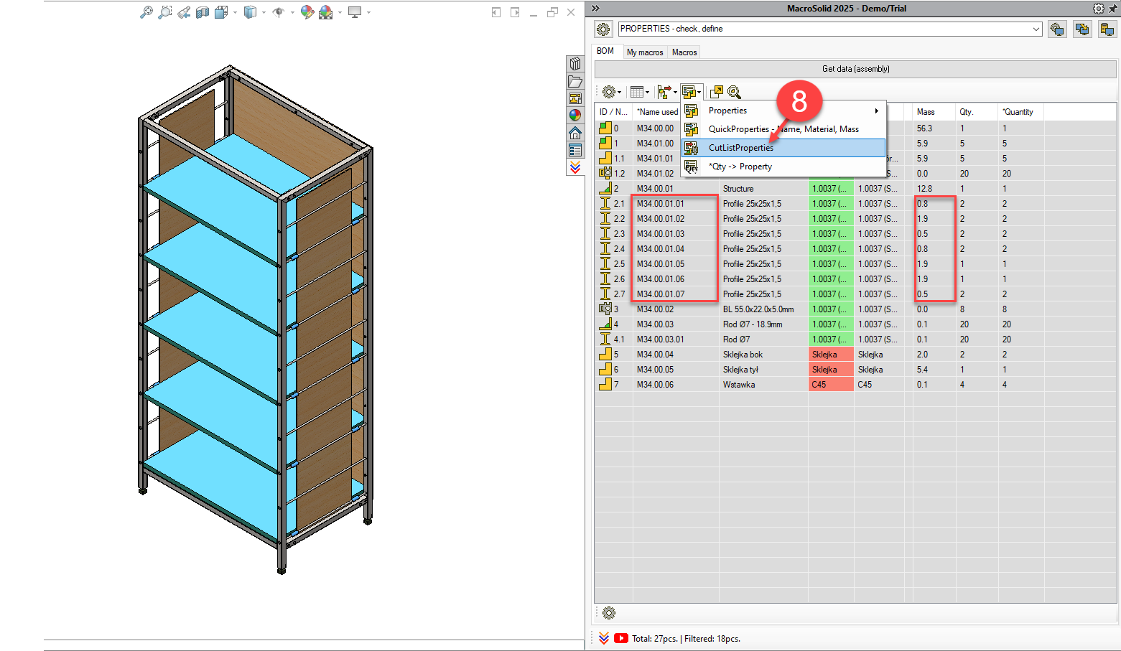Click red Sklejka cell in M34.00.05 row
The height and width of the screenshot is (651, 1121).
click(831, 370)
